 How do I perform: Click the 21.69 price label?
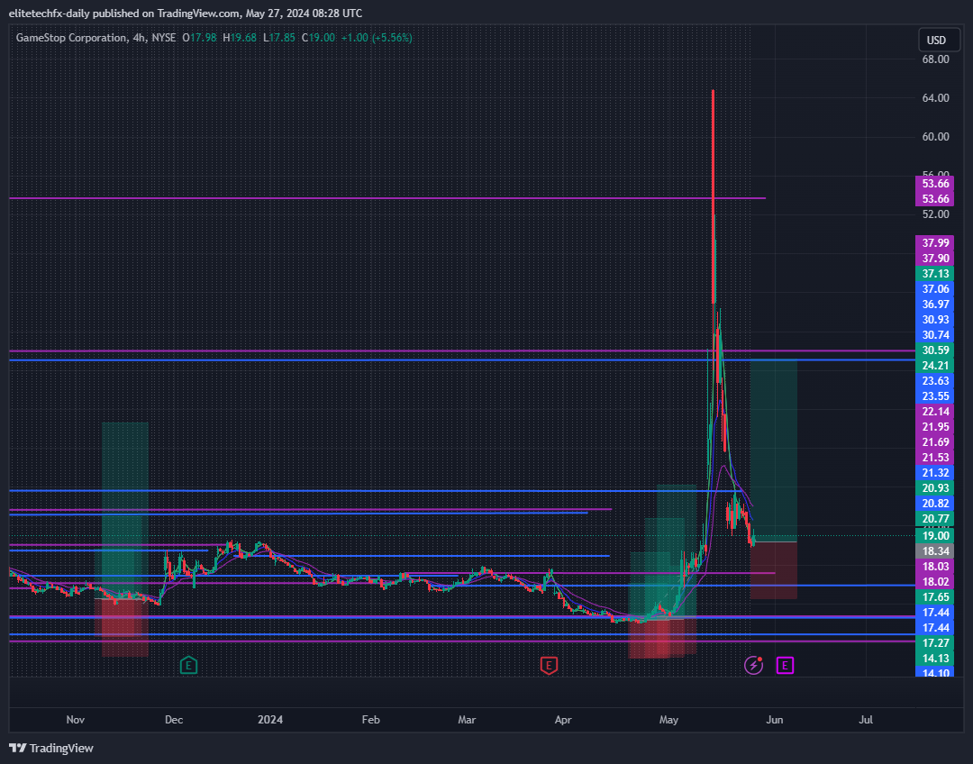click(x=934, y=441)
